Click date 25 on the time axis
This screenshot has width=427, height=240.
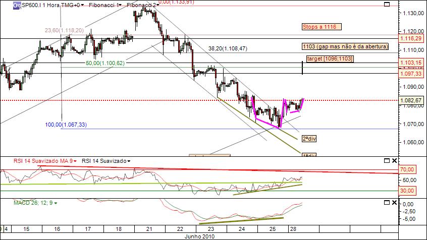coord(273,229)
